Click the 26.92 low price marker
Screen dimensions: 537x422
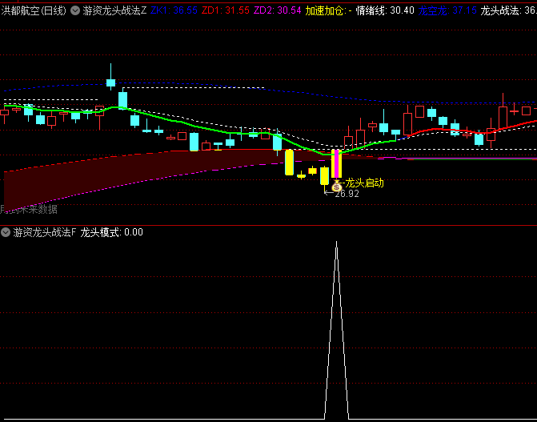347,194
